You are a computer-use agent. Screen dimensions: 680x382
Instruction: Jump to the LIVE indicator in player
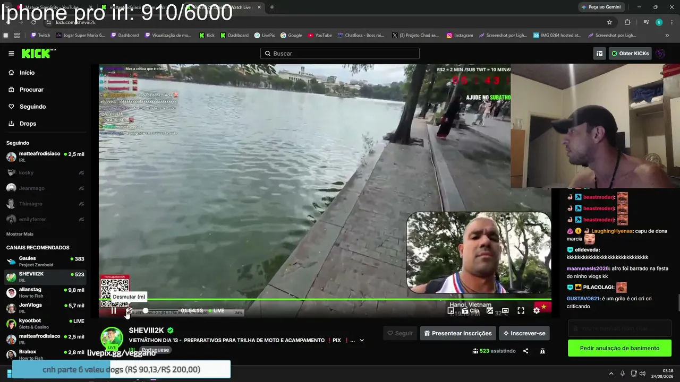point(216,311)
